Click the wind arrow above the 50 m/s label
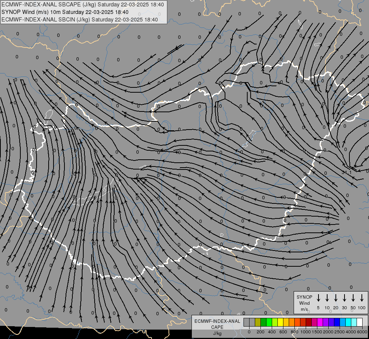369x339 pixels. (x=353, y=298)
